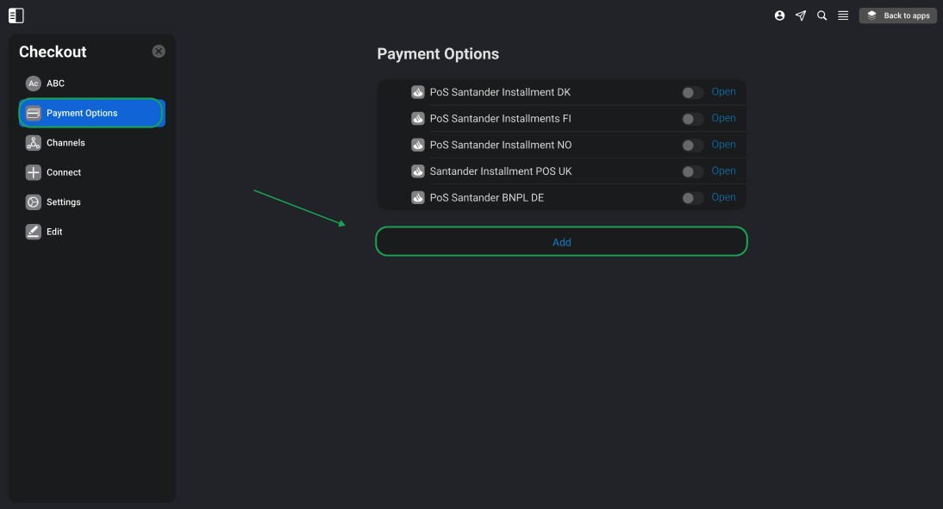The width and height of the screenshot is (943, 509).
Task: Toggle PoS Santander Installment NO switch
Action: click(x=692, y=146)
